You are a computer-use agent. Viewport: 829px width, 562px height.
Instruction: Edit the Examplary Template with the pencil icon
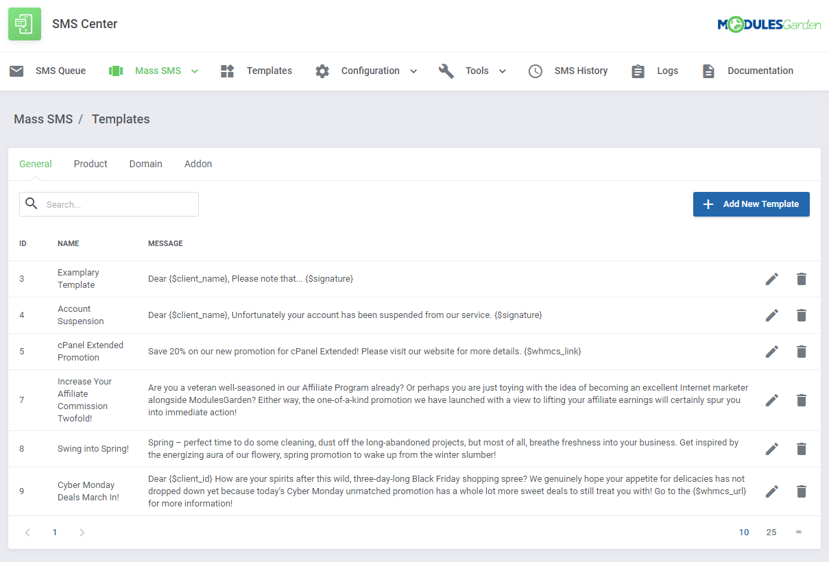pos(771,278)
